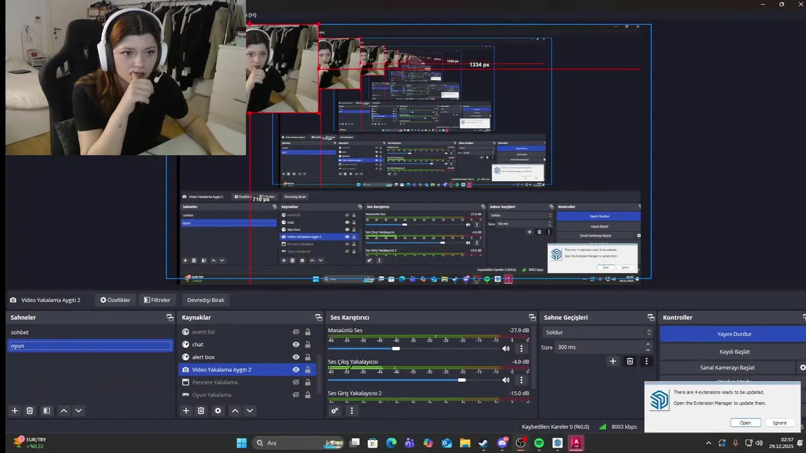
Task: Delete the selected scene using the Sahneler trash icon
Action: pos(30,410)
